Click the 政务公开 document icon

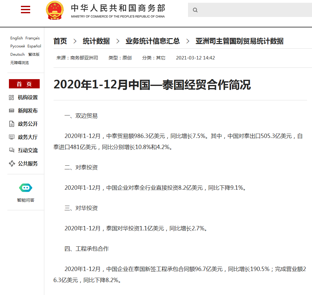pyautogui.click(x=12, y=124)
